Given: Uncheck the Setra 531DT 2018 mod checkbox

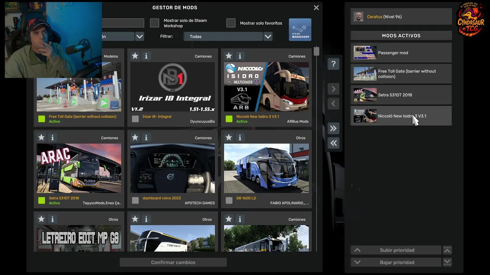Looking at the screenshot, I should tap(42, 201).
